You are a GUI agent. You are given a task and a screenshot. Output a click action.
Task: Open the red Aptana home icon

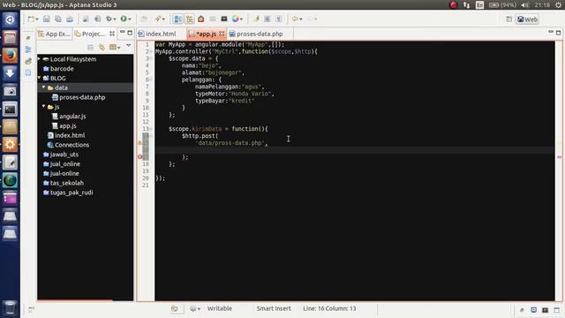201,19
